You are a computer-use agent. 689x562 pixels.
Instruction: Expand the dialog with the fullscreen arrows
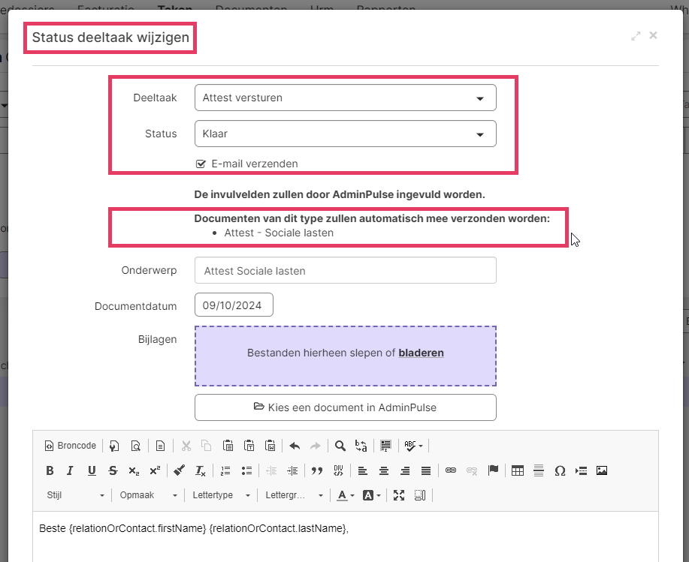(x=636, y=36)
